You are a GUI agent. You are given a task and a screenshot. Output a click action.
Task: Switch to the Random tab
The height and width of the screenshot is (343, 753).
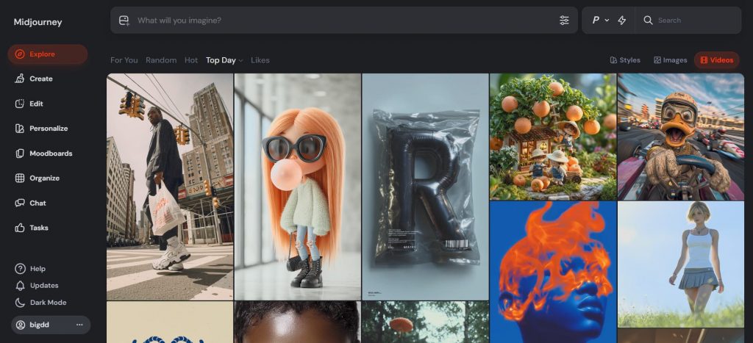(161, 60)
